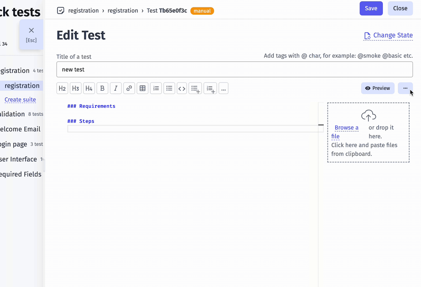The width and height of the screenshot is (421, 287).
Task: Click the Test Tb65e0f3c breadcrumb
Action: [x=167, y=11]
